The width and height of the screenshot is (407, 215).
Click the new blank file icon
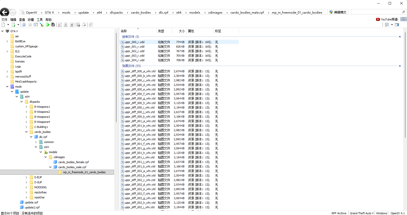(x=3, y=25)
